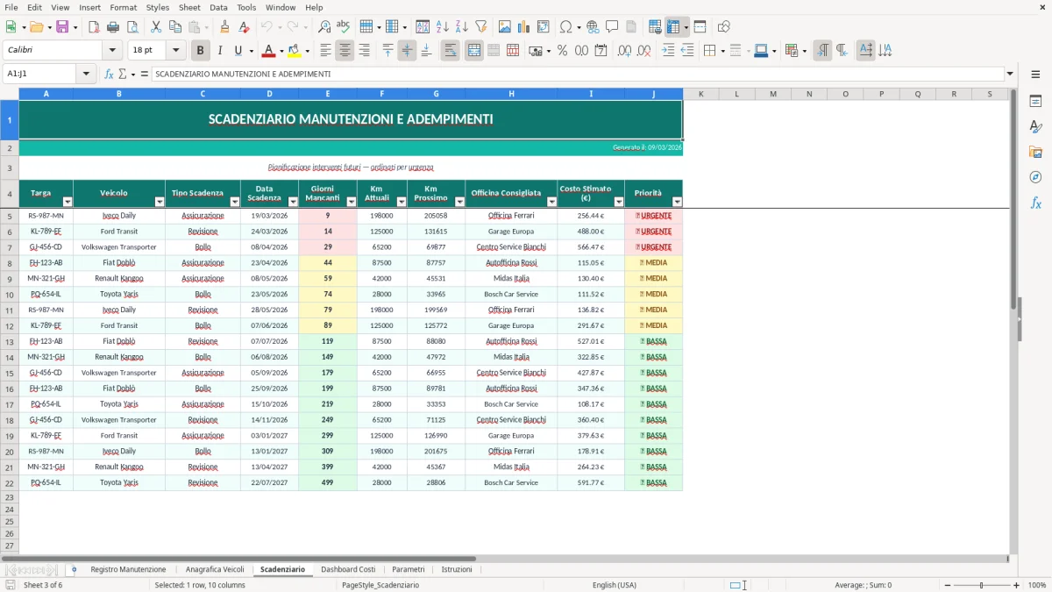Switch to Dashboard Costi sheet tab

click(348, 569)
